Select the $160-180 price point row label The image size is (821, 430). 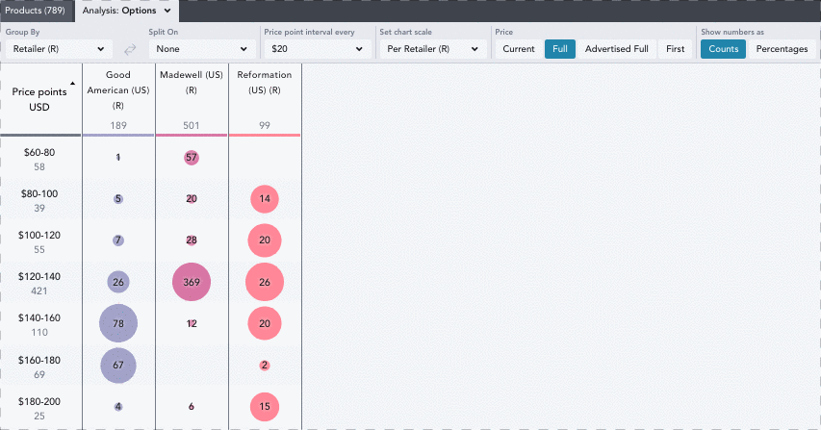[39, 360]
